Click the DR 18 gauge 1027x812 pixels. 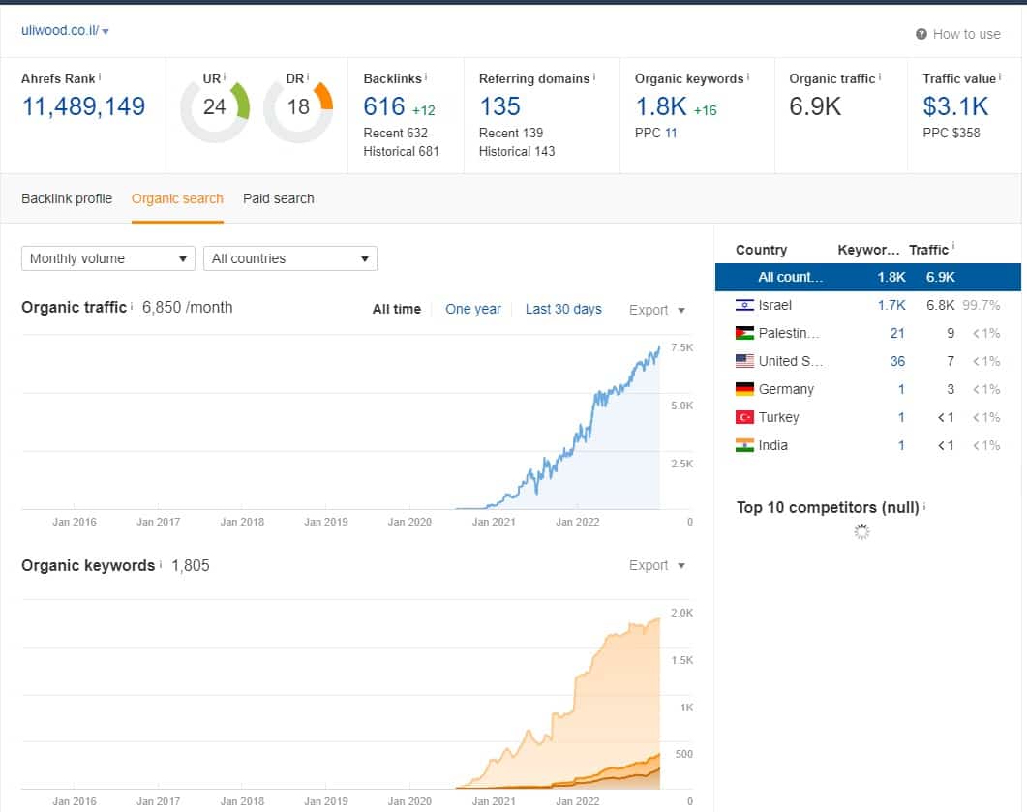pos(298,108)
